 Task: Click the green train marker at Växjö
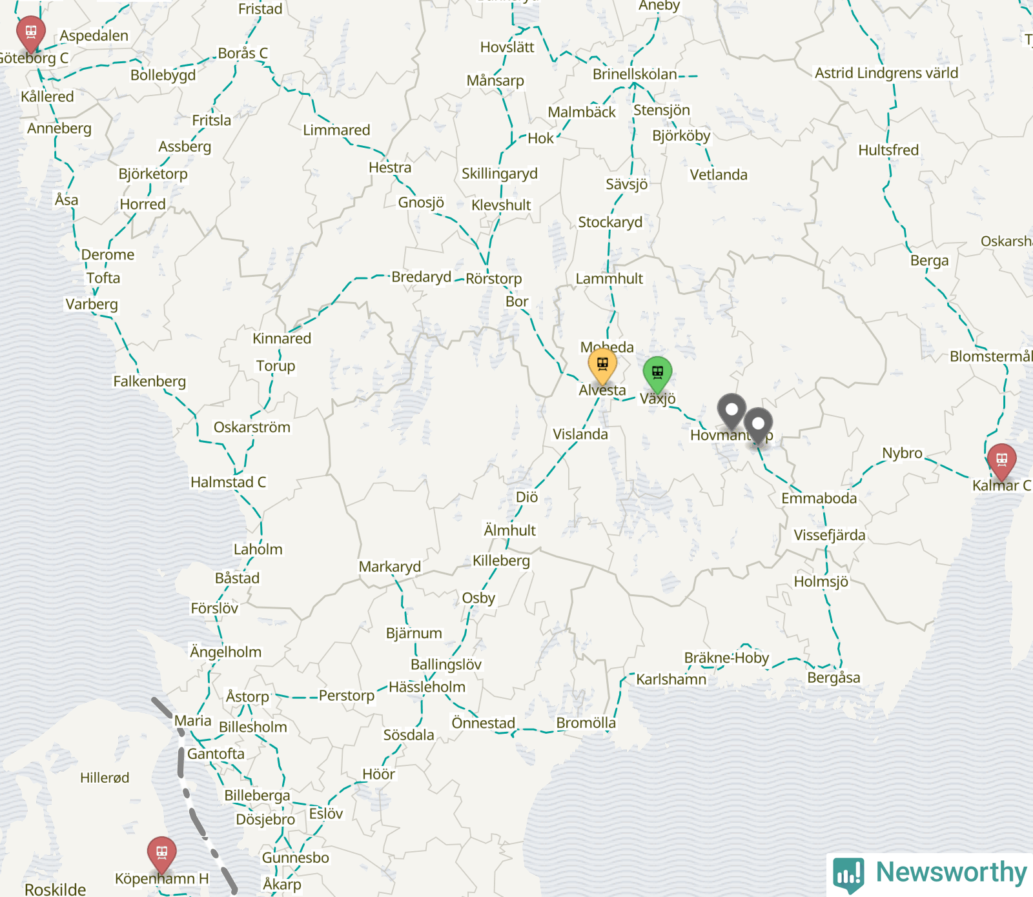tap(657, 374)
